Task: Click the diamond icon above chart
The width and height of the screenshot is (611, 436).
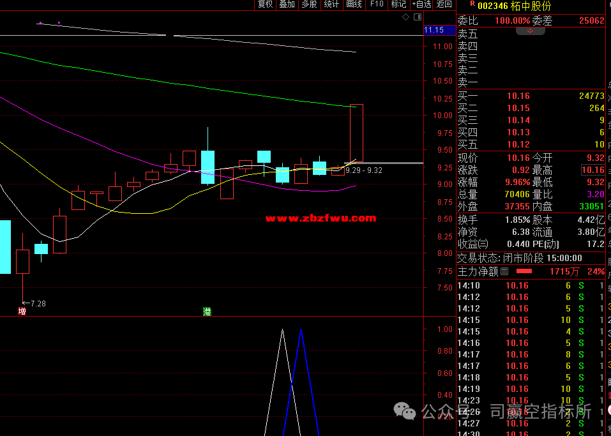Action: pyautogui.click(x=405, y=17)
